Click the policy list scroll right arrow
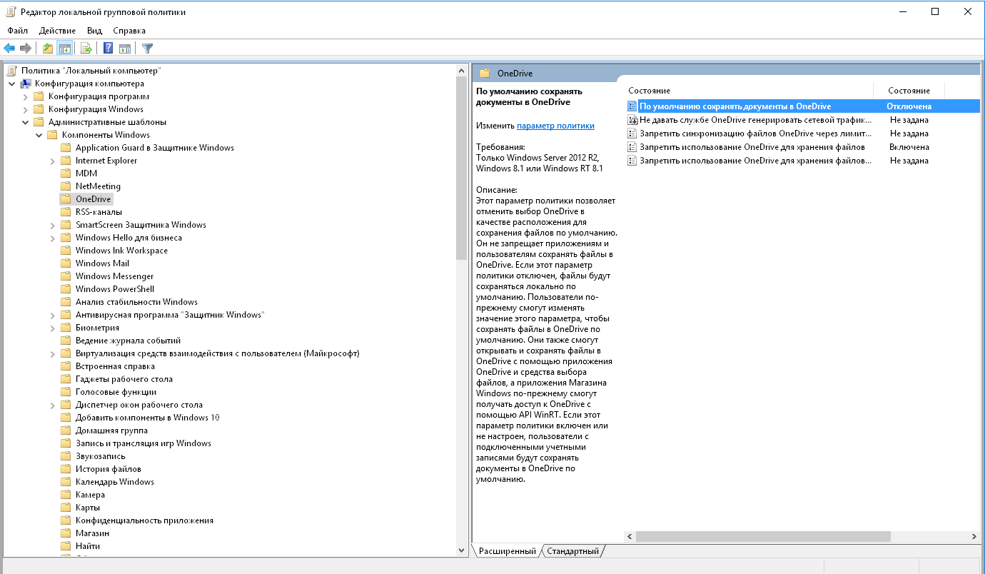 (974, 536)
